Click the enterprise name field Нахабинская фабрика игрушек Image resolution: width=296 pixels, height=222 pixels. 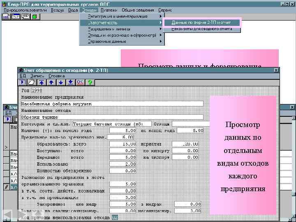pos(112,104)
